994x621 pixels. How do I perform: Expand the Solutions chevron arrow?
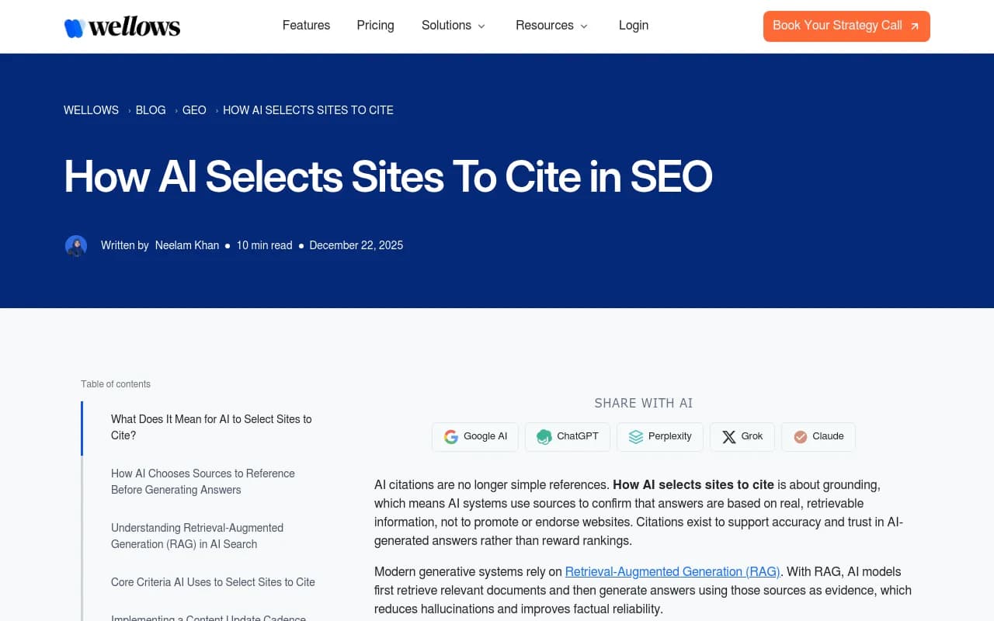point(481,26)
